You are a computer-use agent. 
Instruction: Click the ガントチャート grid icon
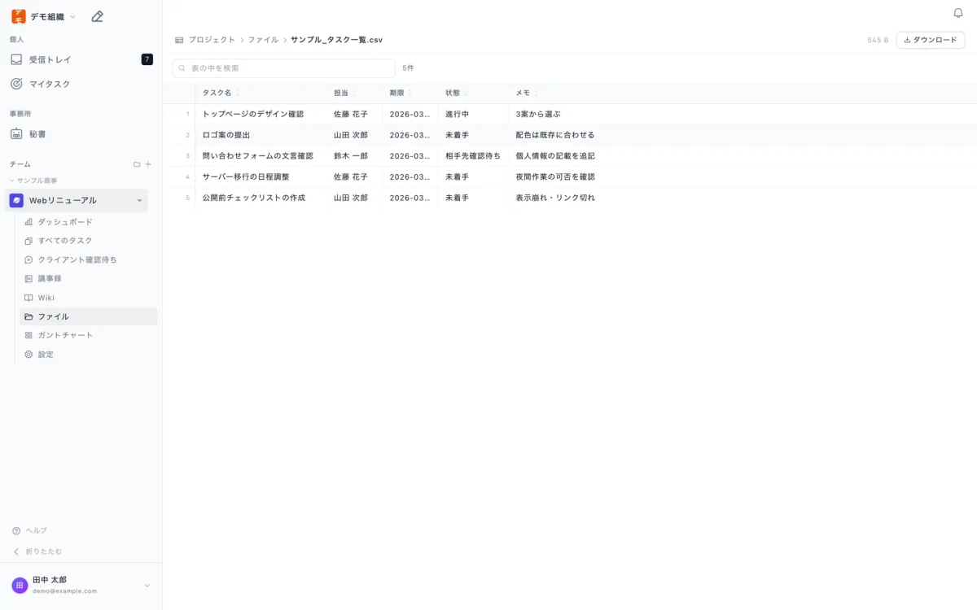pyautogui.click(x=28, y=335)
